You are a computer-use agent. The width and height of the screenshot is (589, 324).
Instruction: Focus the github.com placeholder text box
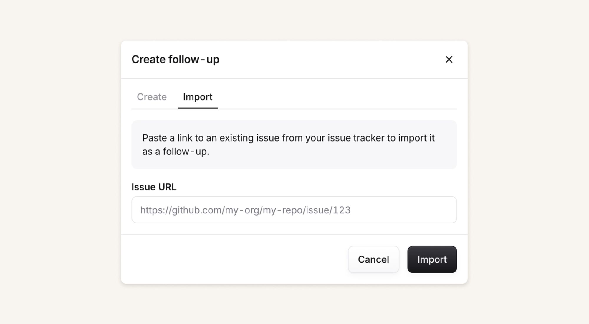point(294,210)
